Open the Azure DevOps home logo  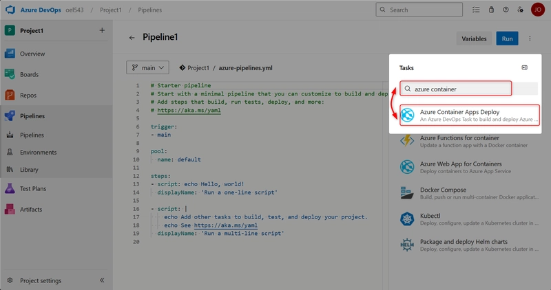pos(10,10)
